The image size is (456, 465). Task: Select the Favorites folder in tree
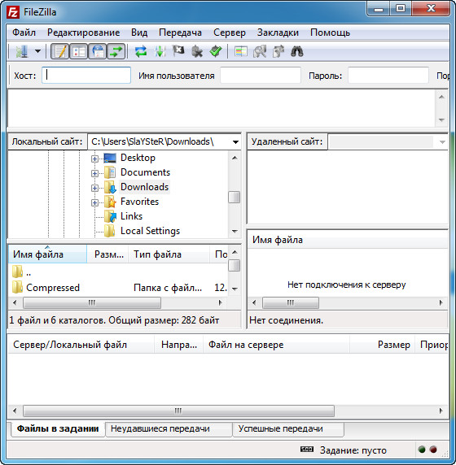click(139, 202)
